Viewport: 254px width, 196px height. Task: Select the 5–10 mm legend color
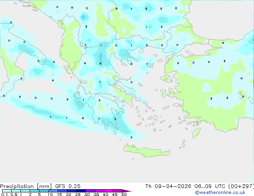click(x=44, y=191)
